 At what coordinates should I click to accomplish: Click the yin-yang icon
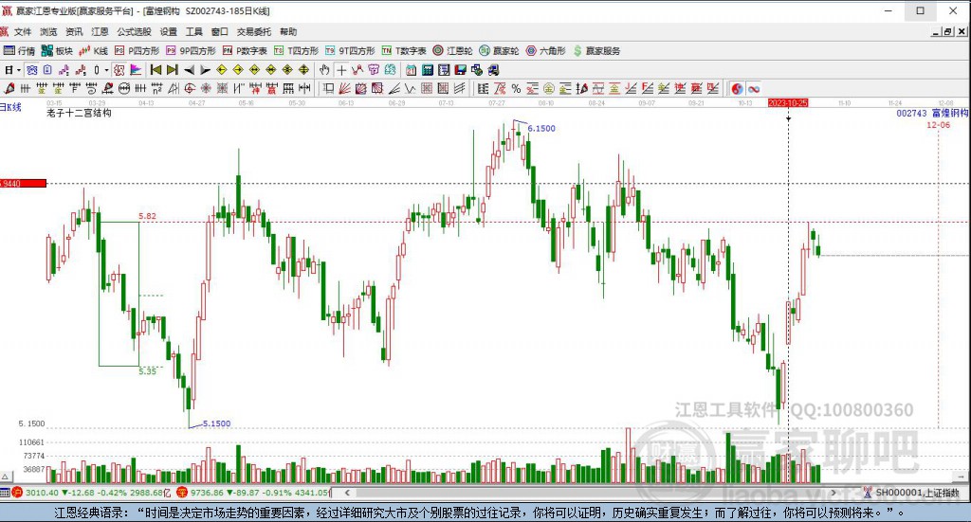737,89
